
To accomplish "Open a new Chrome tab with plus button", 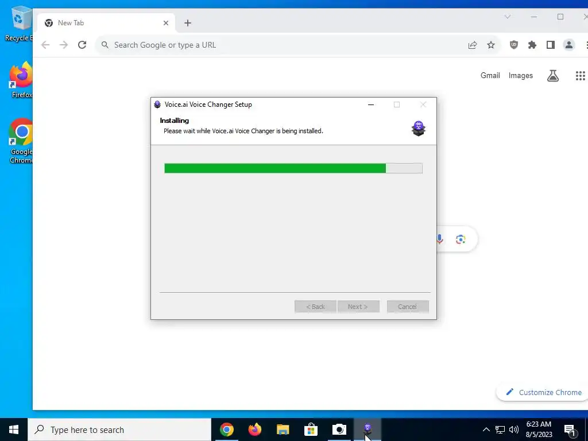I will click(x=188, y=23).
